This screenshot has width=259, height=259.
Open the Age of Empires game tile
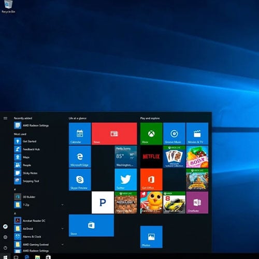click(197, 180)
